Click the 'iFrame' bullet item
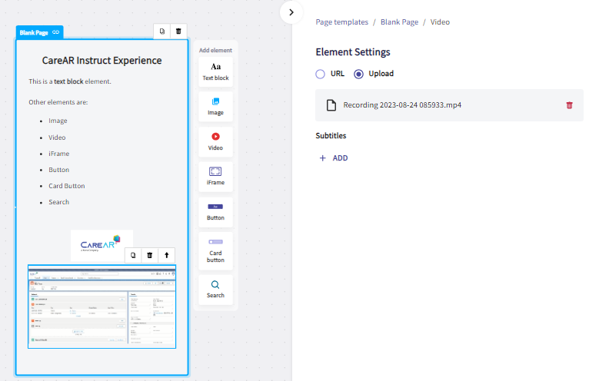Screen dimensions: 599x381 pyautogui.click(x=59, y=154)
